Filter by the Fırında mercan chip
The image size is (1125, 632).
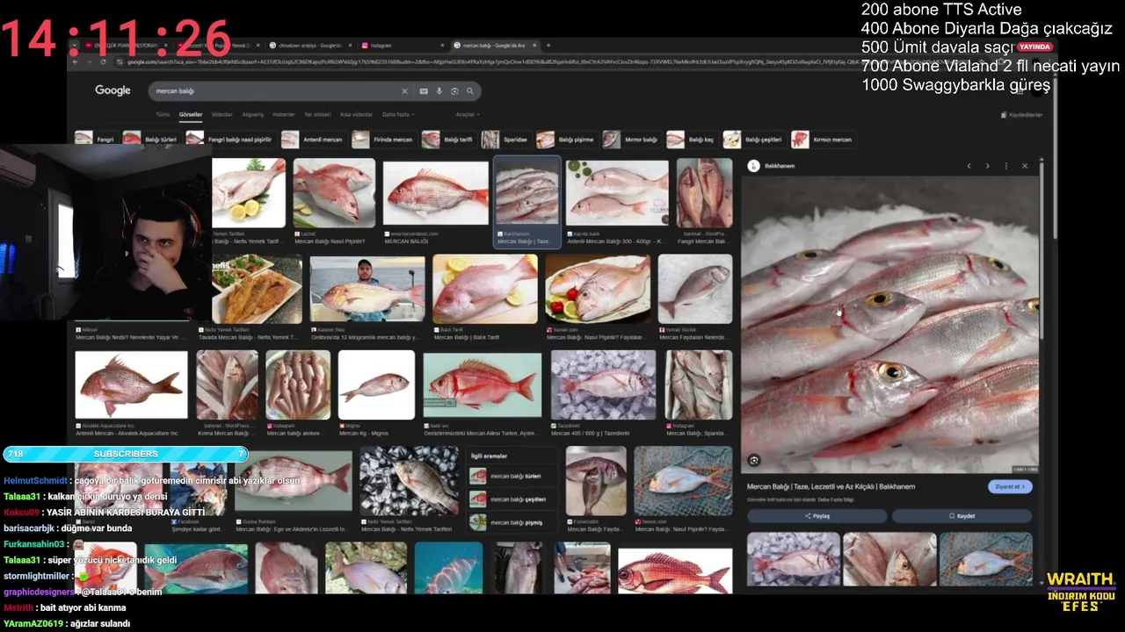[383, 140]
